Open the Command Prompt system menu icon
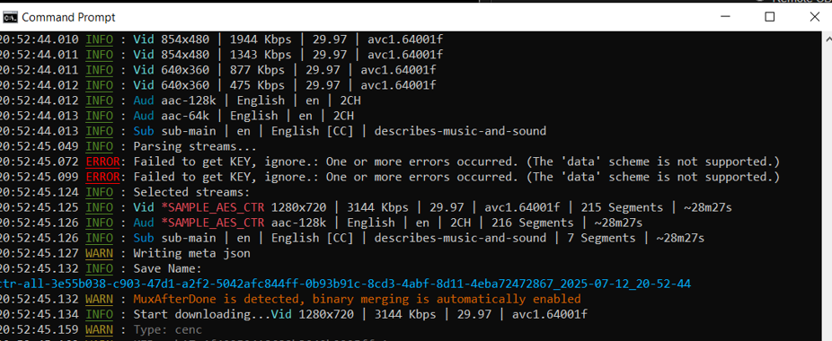This screenshot has height=341, width=832. tap(10, 18)
